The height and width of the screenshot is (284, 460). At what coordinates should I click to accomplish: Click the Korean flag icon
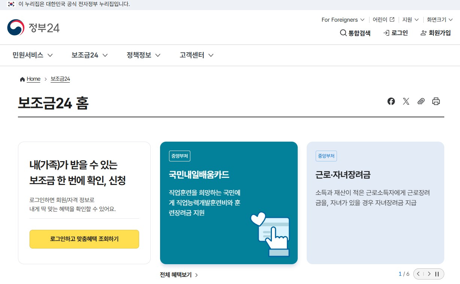(x=11, y=4)
